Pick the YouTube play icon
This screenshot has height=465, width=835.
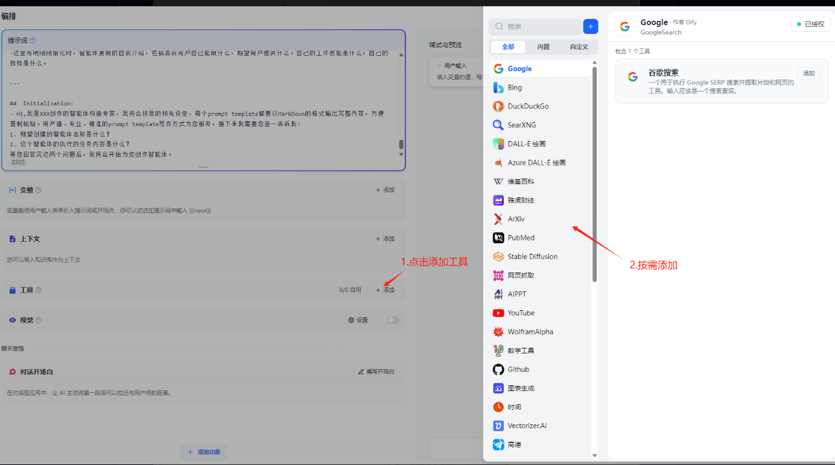point(498,313)
